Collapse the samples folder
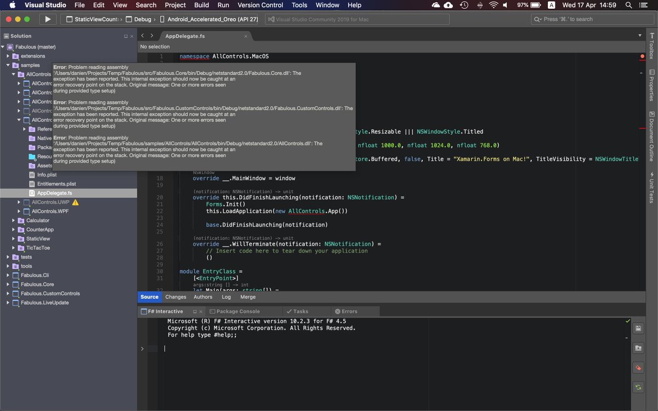This screenshot has height=411, width=658. click(8, 65)
